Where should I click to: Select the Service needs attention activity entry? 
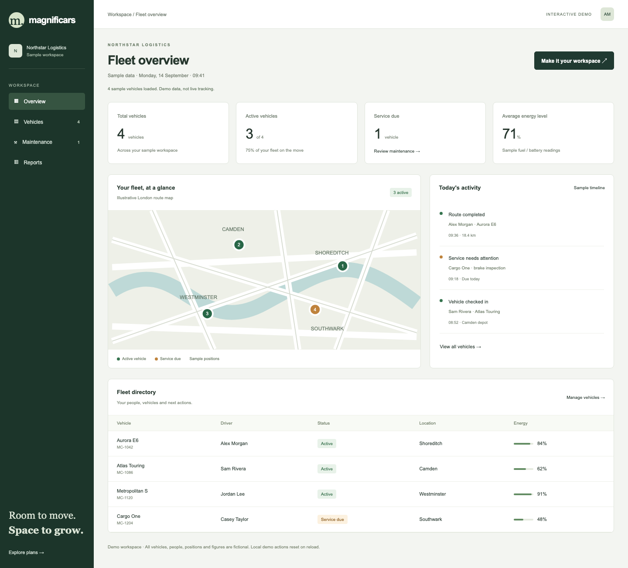point(522,268)
